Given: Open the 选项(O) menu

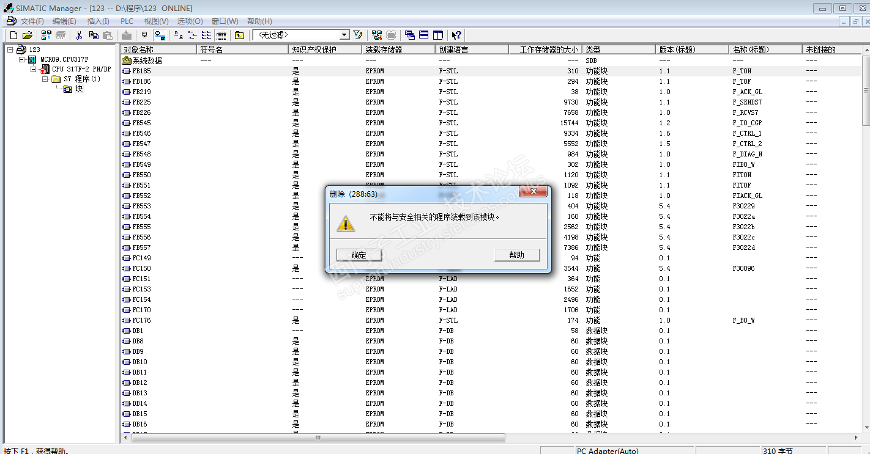Looking at the screenshot, I should coord(190,21).
